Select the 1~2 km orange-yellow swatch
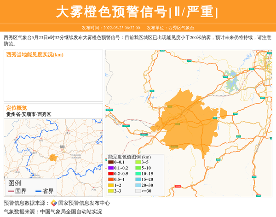The image size is (276, 217). point(110,185)
